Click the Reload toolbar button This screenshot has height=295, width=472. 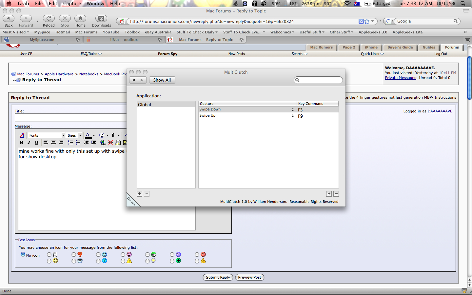(49, 18)
